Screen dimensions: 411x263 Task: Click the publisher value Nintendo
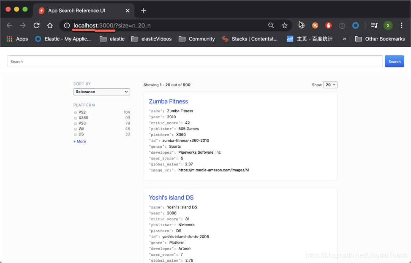tap(186, 225)
